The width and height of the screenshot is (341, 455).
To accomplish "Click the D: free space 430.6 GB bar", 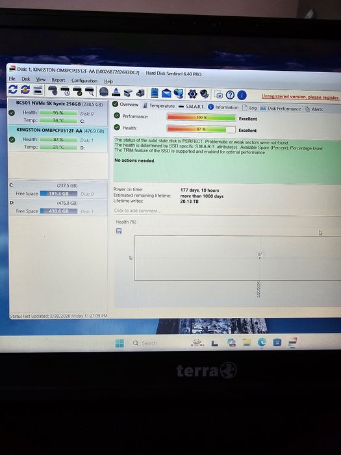I will 58,211.
